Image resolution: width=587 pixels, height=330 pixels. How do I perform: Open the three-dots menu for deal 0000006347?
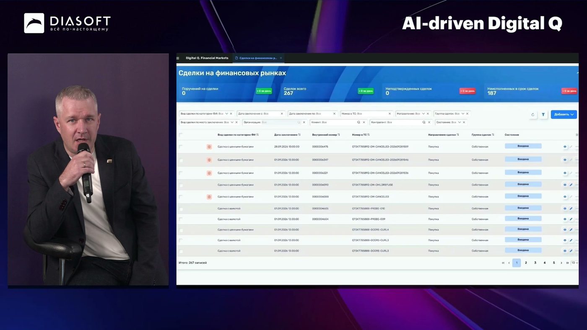tap(577, 160)
